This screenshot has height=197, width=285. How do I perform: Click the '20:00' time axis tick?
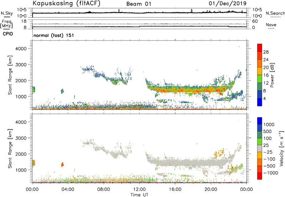tap(211, 190)
